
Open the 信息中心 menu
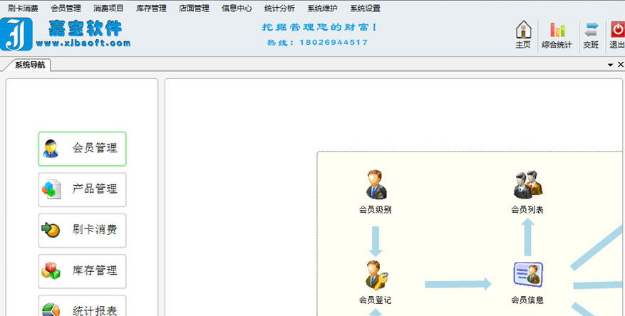pyautogui.click(x=237, y=8)
